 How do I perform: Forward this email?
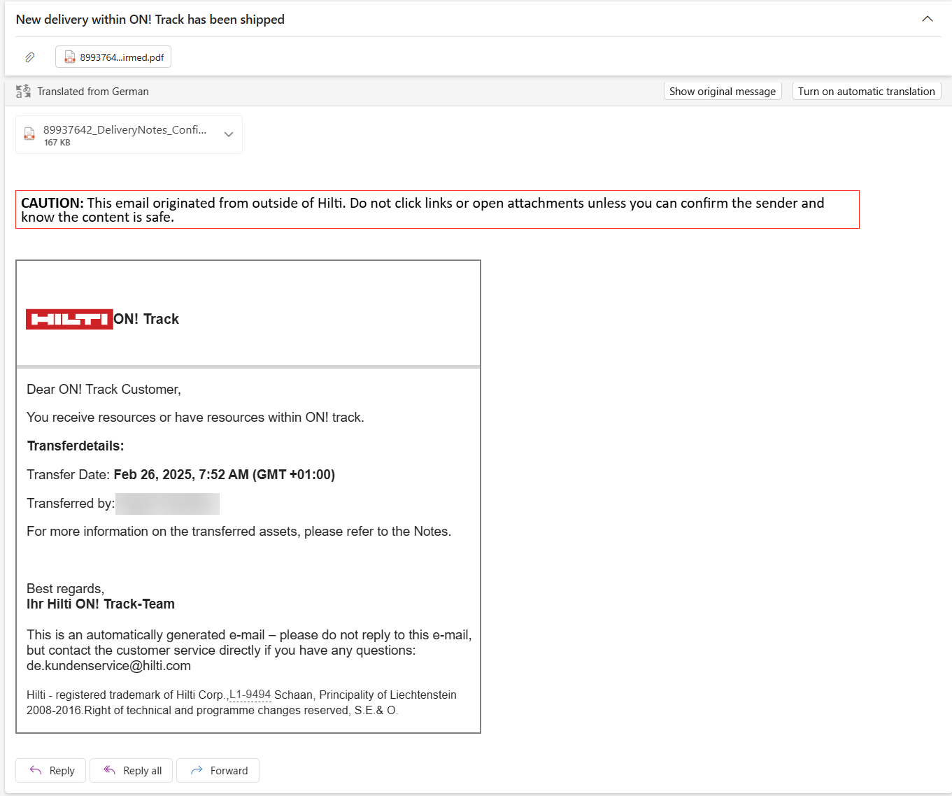tap(218, 770)
